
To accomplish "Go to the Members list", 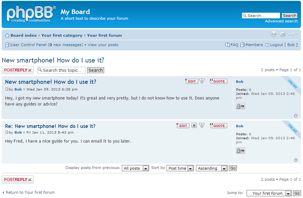I will tap(252, 45).
